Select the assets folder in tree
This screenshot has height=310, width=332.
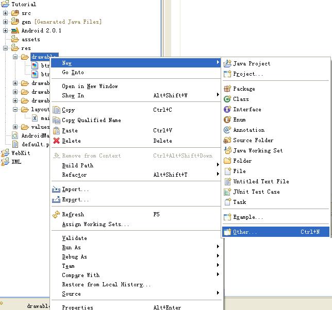(30, 39)
